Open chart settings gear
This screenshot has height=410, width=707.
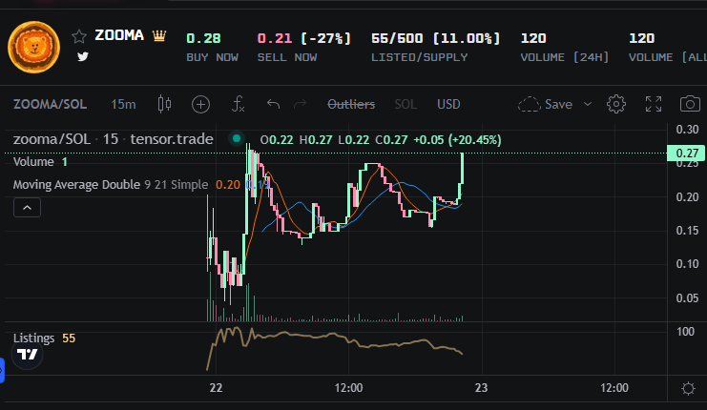pyautogui.click(x=616, y=104)
